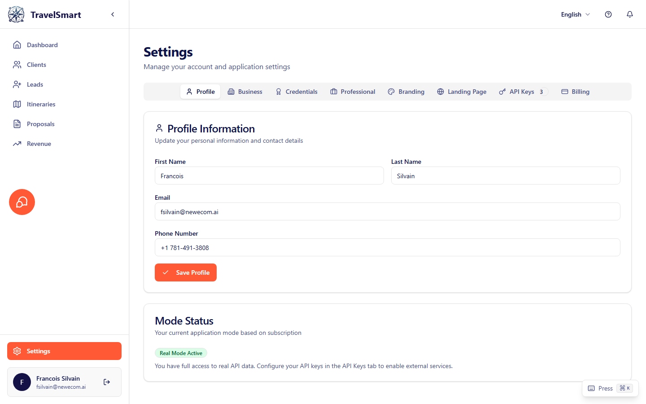Click the add-person icon beside Leads
The width and height of the screenshot is (646, 404).
pyautogui.click(x=17, y=84)
